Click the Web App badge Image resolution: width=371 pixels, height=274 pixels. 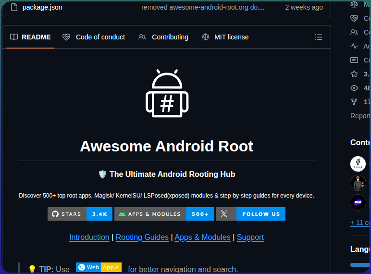[99, 267]
